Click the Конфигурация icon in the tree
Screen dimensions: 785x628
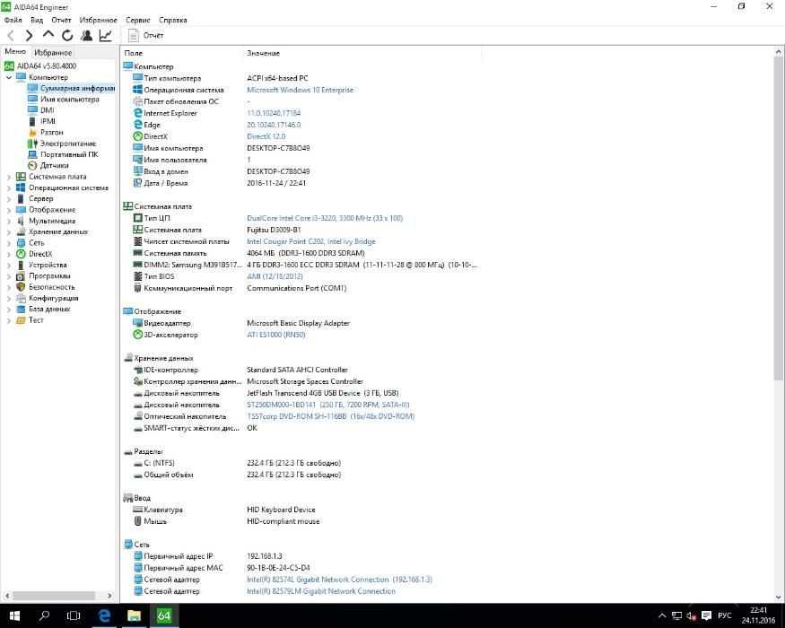21,298
